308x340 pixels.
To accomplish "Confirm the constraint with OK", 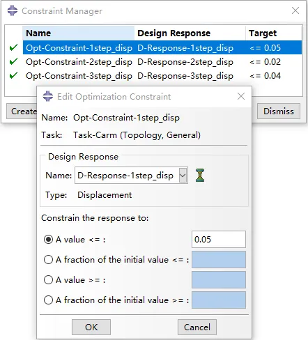I will 91,327.
